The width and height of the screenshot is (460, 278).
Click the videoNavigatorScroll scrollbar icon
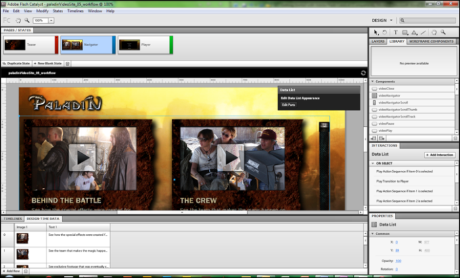375,103
